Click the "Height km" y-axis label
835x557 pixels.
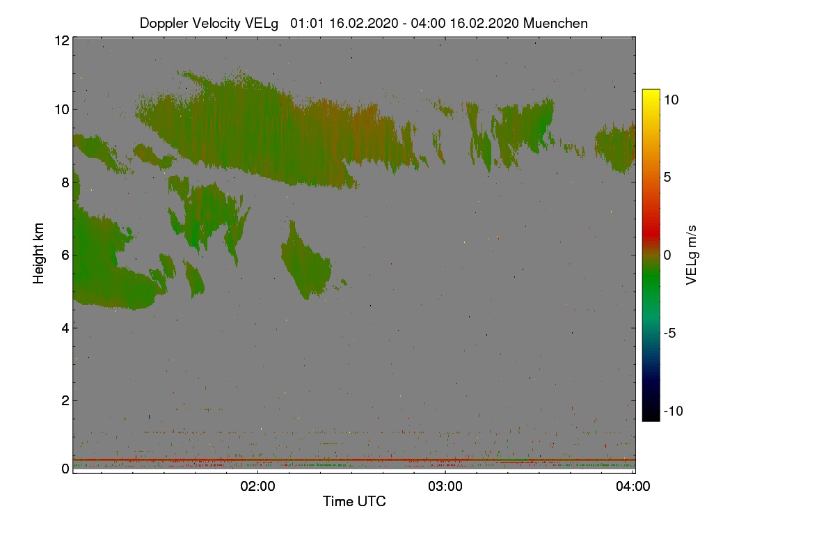pos(39,253)
